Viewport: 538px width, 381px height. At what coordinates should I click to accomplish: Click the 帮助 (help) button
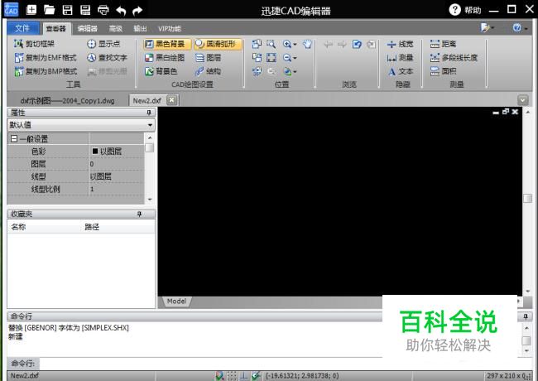coord(465,10)
